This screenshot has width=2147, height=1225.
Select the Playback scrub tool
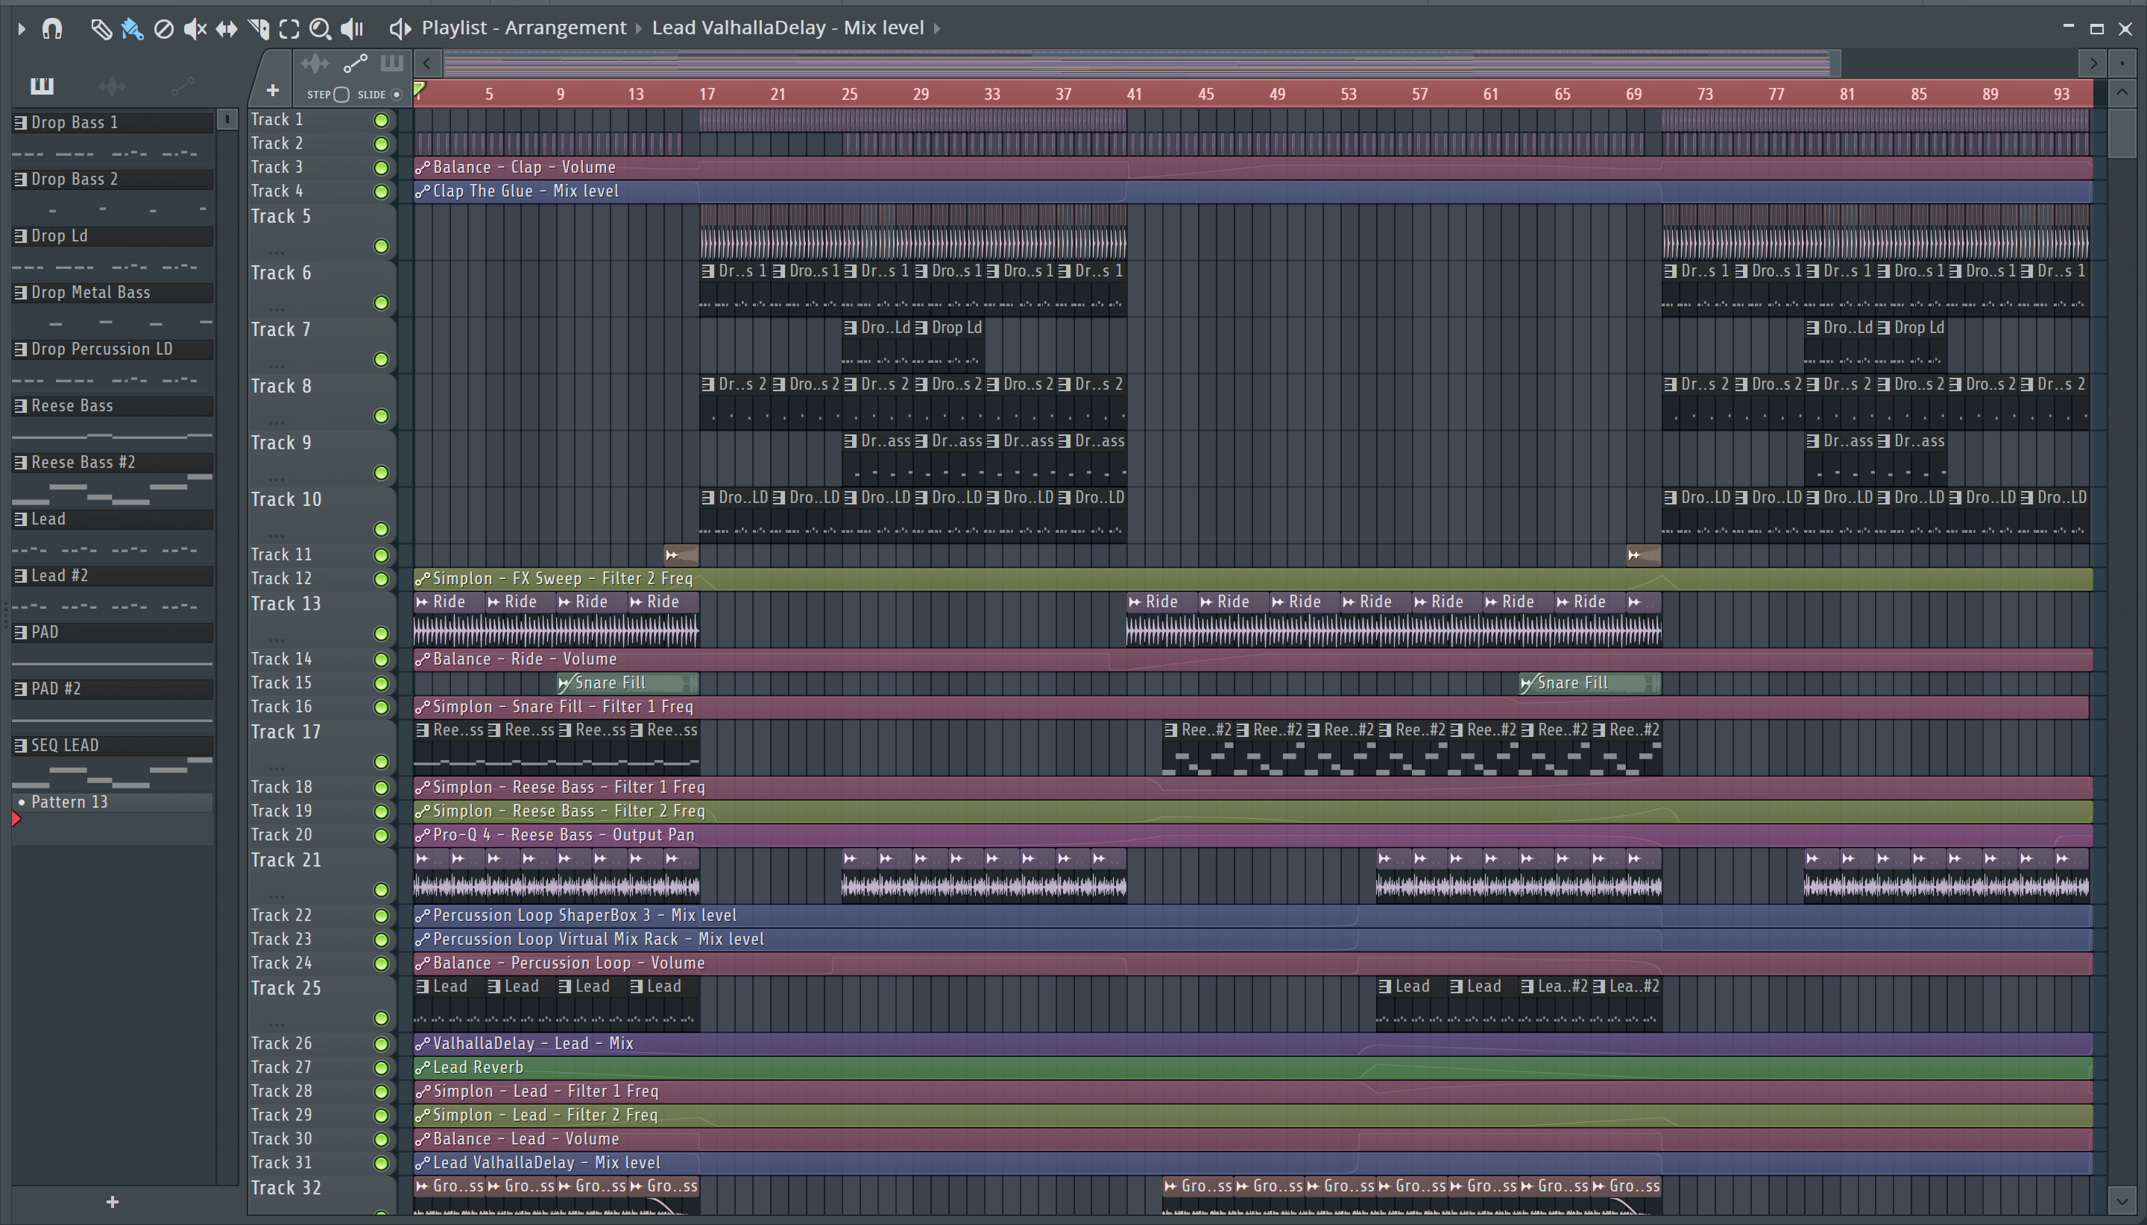(352, 30)
